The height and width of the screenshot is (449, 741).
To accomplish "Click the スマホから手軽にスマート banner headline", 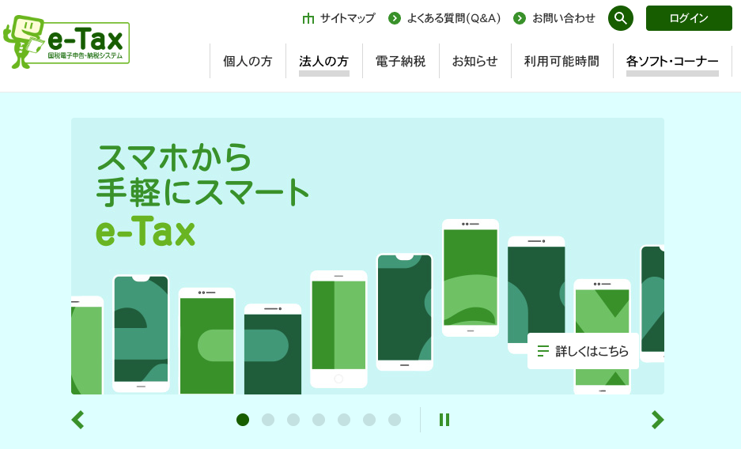I will [202, 175].
